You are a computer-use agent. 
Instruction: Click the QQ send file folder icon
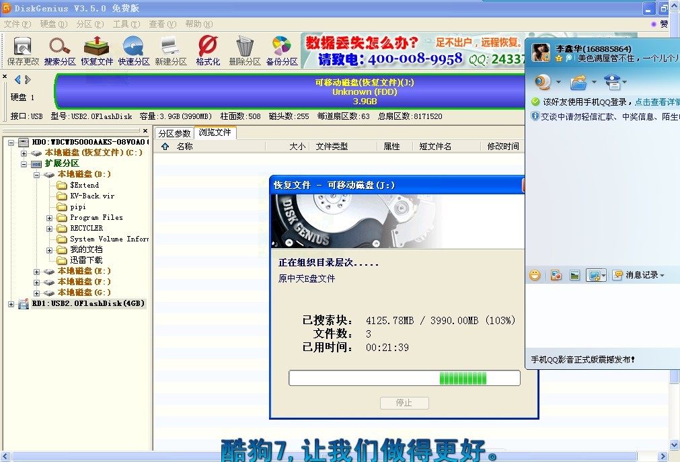(578, 81)
